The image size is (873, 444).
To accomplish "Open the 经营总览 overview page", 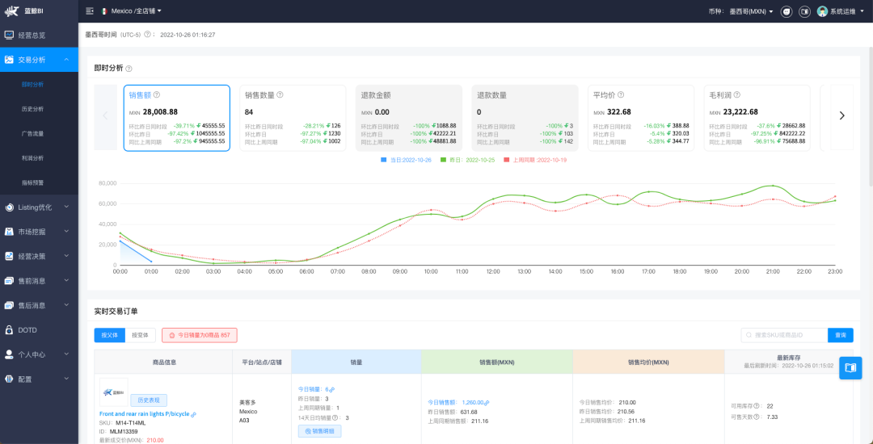I will tap(39, 35).
